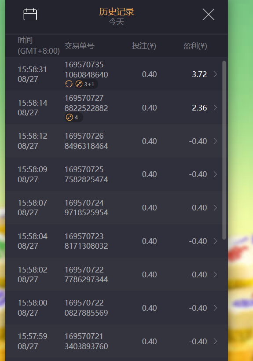
Task: Expand details for the 3.72 profit record
Action: click(x=215, y=74)
